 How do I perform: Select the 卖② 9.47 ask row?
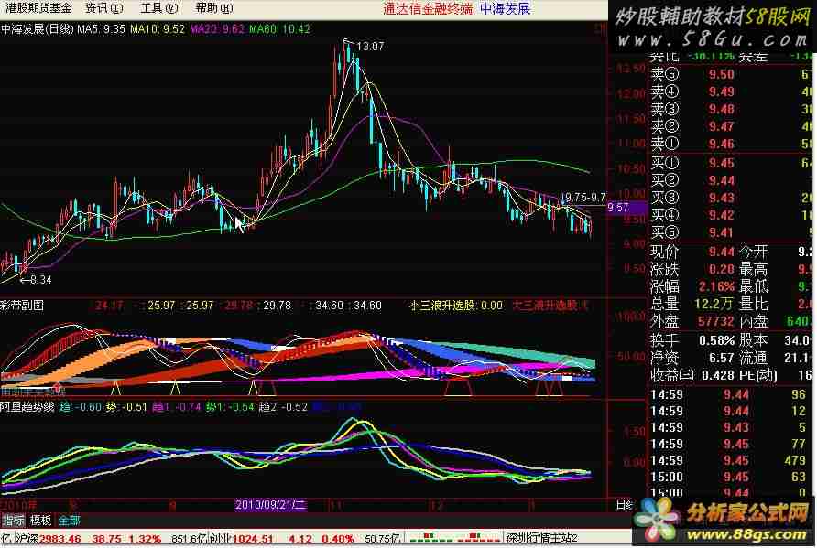732,126
